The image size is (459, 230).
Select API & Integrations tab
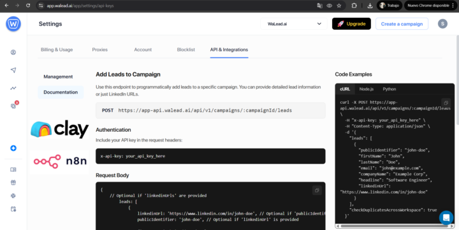(x=229, y=50)
